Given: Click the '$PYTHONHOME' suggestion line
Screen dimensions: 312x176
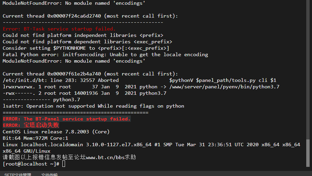Looking at the screenshot, I should point(86,48).
